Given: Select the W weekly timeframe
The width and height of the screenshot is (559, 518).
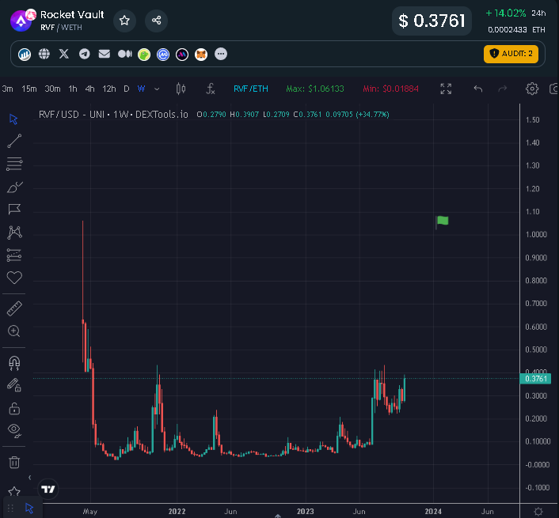Looking at the screenshot, I should (141, 89).
